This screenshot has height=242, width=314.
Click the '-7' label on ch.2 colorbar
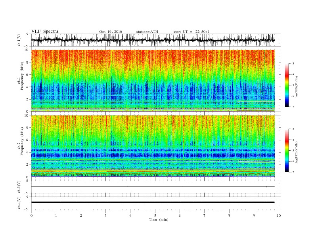[293, 172]
